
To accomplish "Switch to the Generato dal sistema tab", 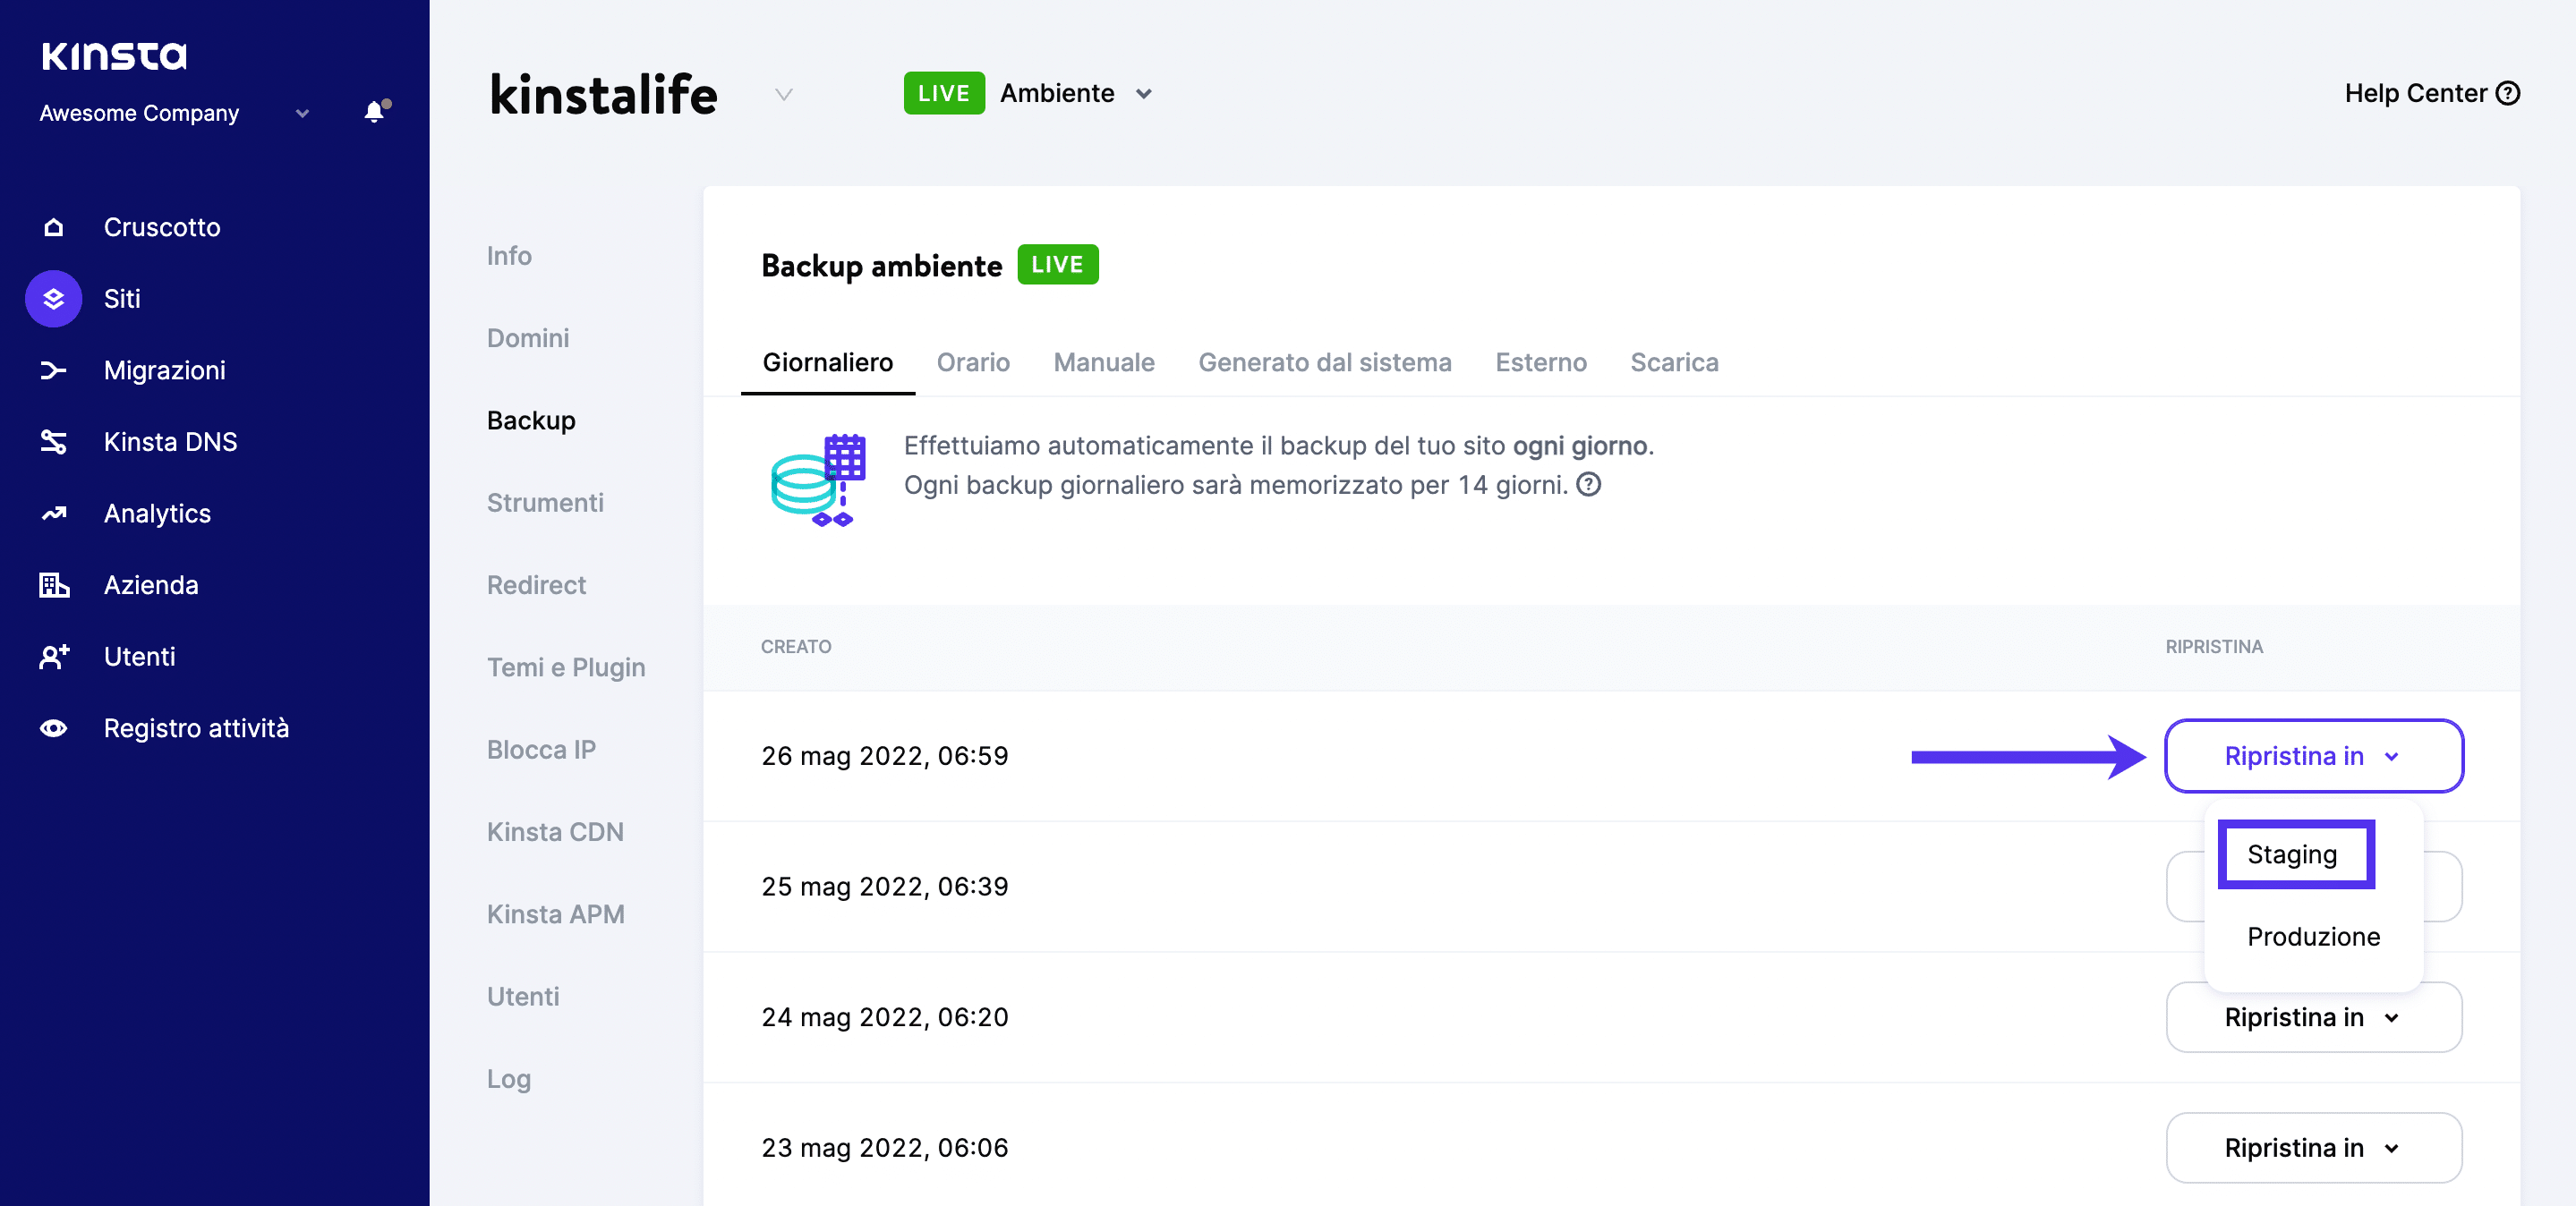I will coord(1325,362).
